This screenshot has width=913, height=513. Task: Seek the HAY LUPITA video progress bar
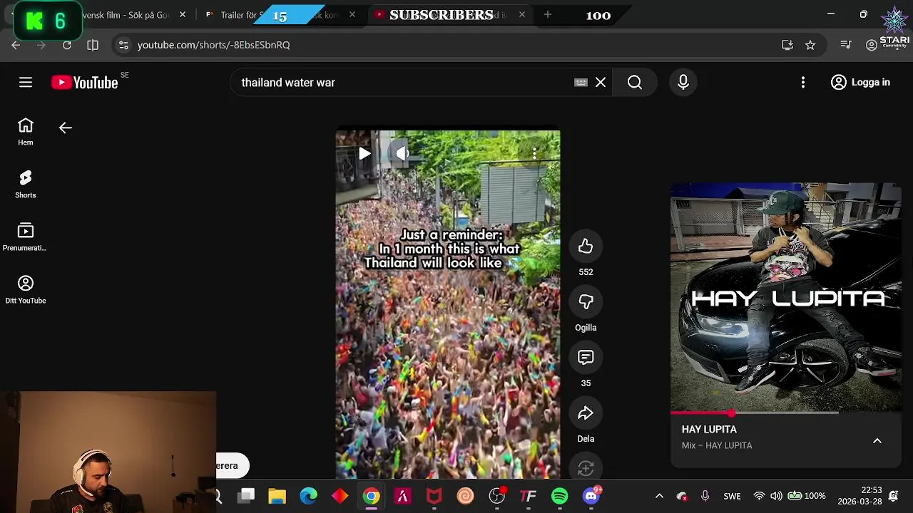[x=786, y=413]
